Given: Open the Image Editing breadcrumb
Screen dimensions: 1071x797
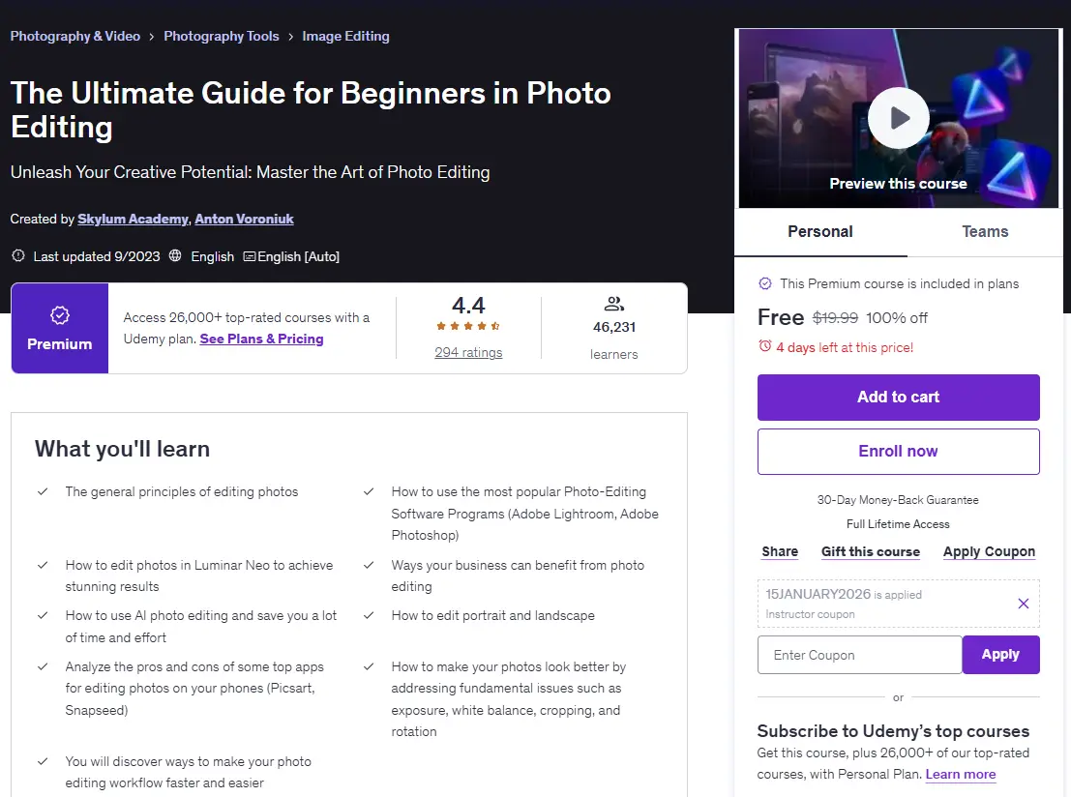Looking at the screenshot, I should pyautogui.click(x=345, y=36).
